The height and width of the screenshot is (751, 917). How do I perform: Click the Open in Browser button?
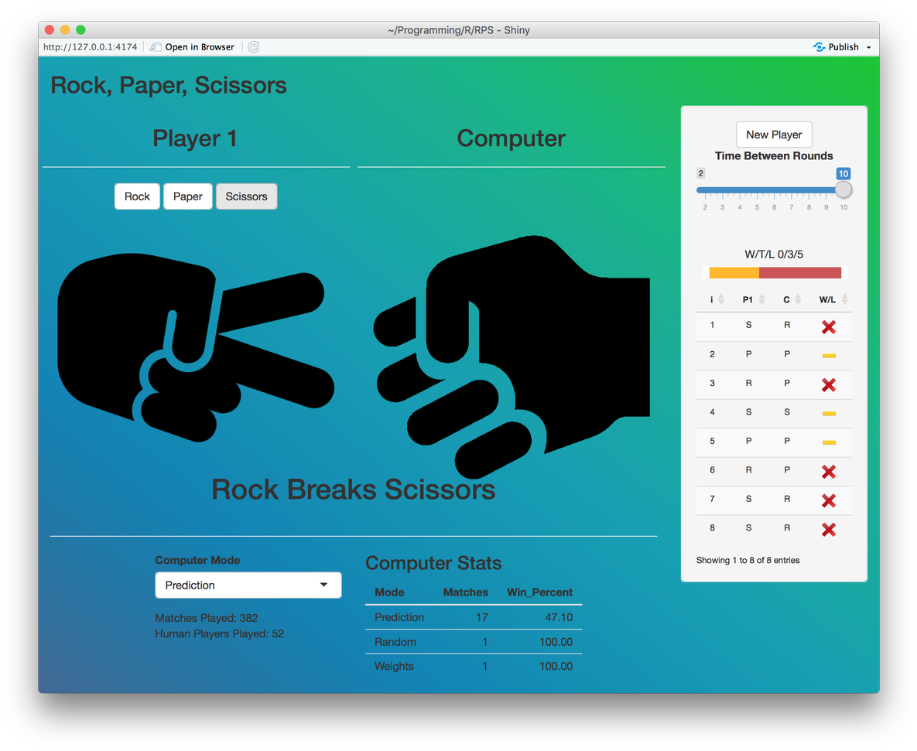[x=192, y=47]
